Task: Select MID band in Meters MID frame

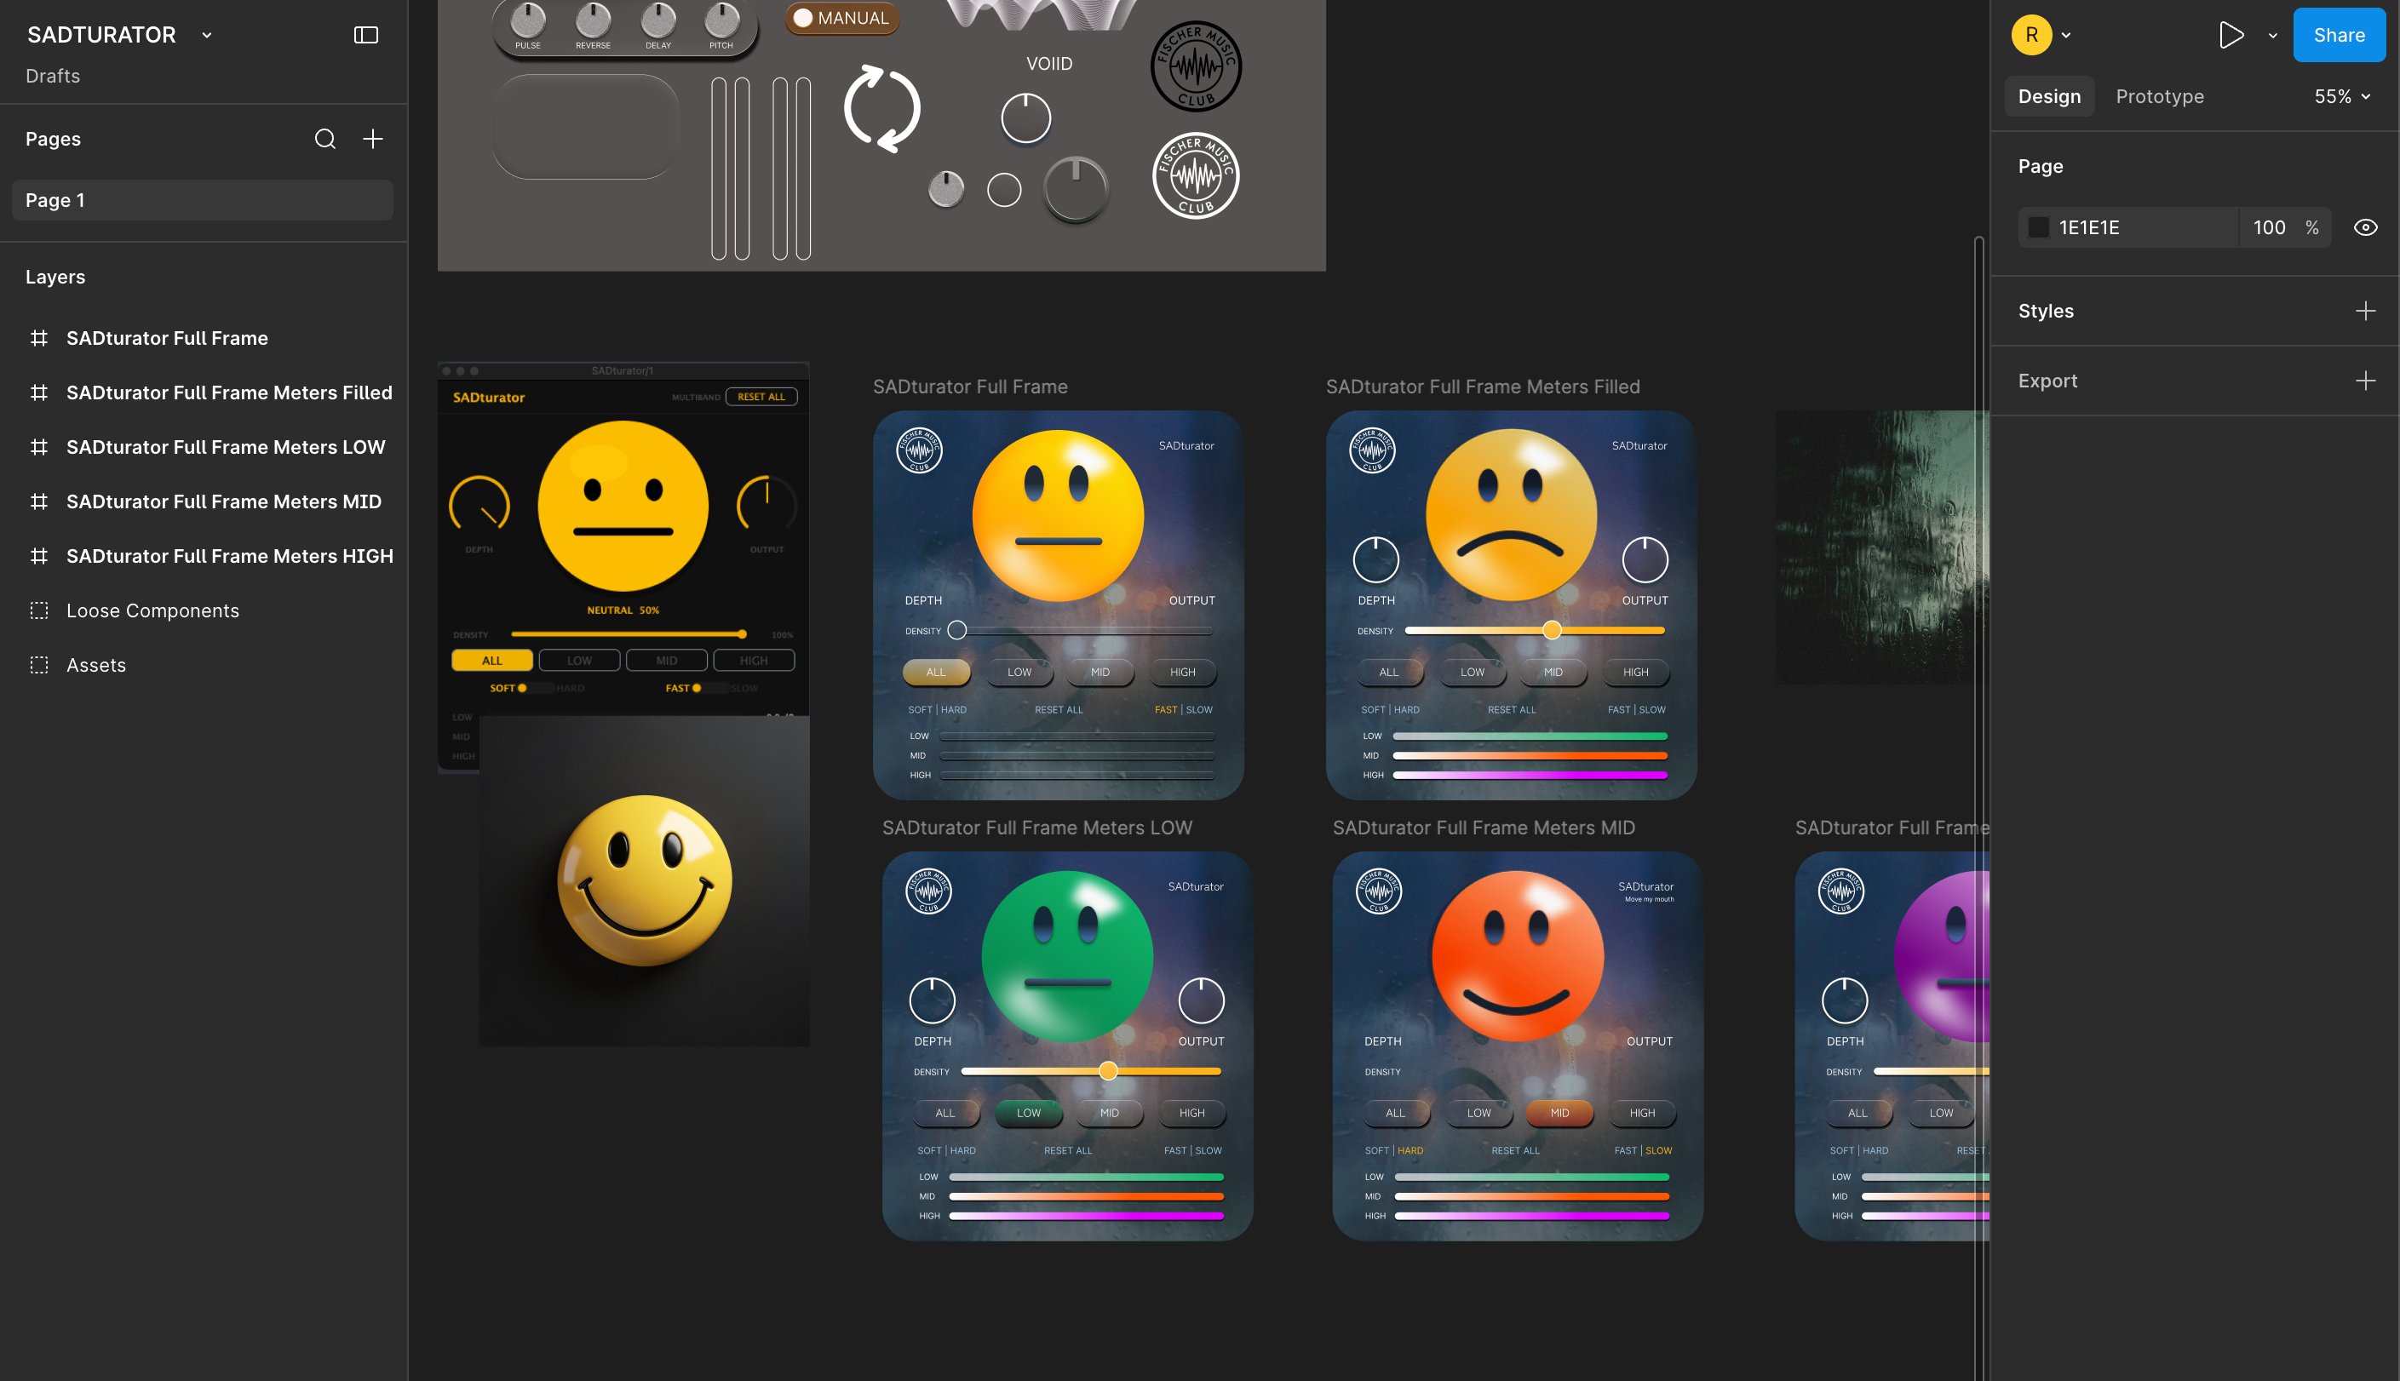Action: (1559, 1114)
